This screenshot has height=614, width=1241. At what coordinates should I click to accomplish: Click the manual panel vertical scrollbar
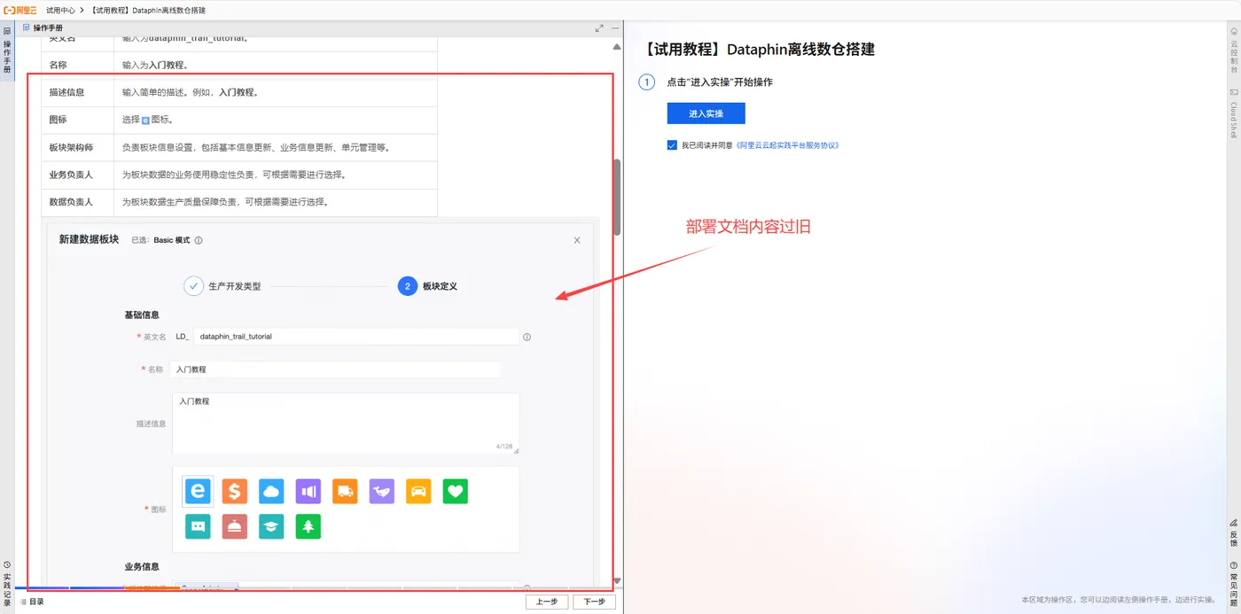point(617,197)
